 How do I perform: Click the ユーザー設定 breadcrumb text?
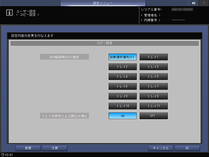tap(26, 11)
